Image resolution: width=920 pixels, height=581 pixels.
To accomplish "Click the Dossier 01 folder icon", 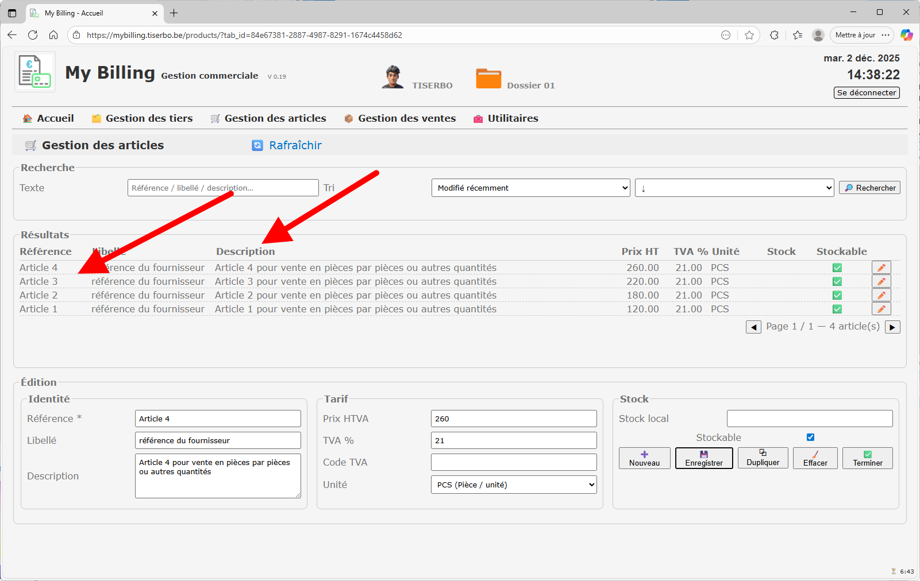I will click(488, 78).
